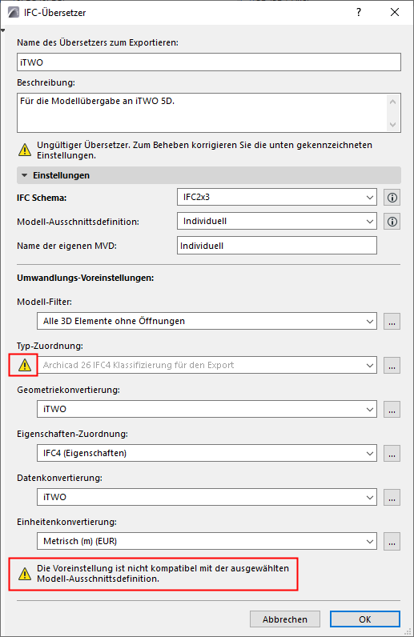Close the IFC-Übersetzer dialog
This screenshot has height=637, width=414.
tap(395, 13)
